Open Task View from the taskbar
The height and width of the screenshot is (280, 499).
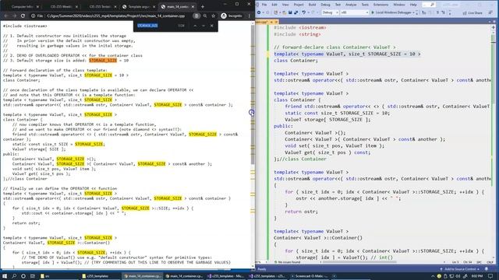[32, 276]
